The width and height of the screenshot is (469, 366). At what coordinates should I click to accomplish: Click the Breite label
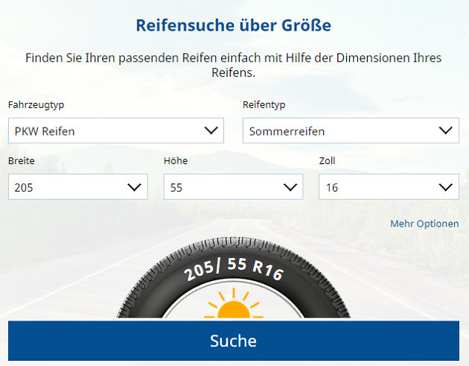click(22, 161)
